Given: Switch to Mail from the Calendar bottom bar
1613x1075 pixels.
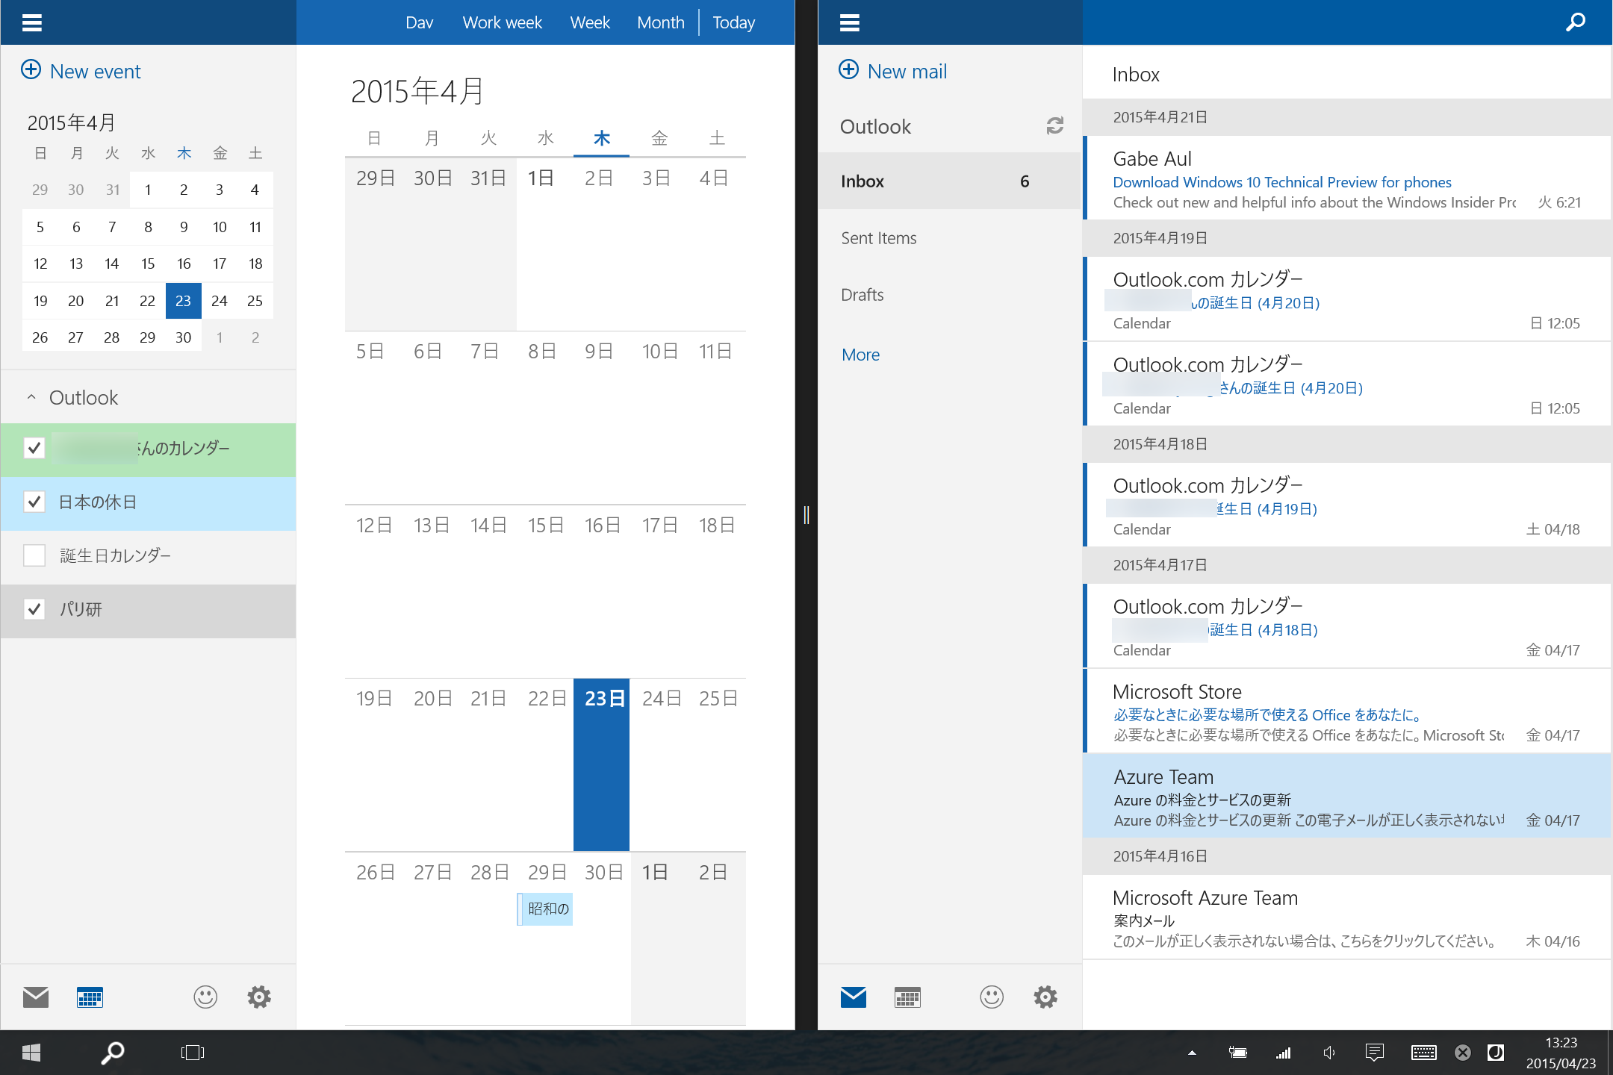Looking at the screenshot, I should (x=36, y=997).
